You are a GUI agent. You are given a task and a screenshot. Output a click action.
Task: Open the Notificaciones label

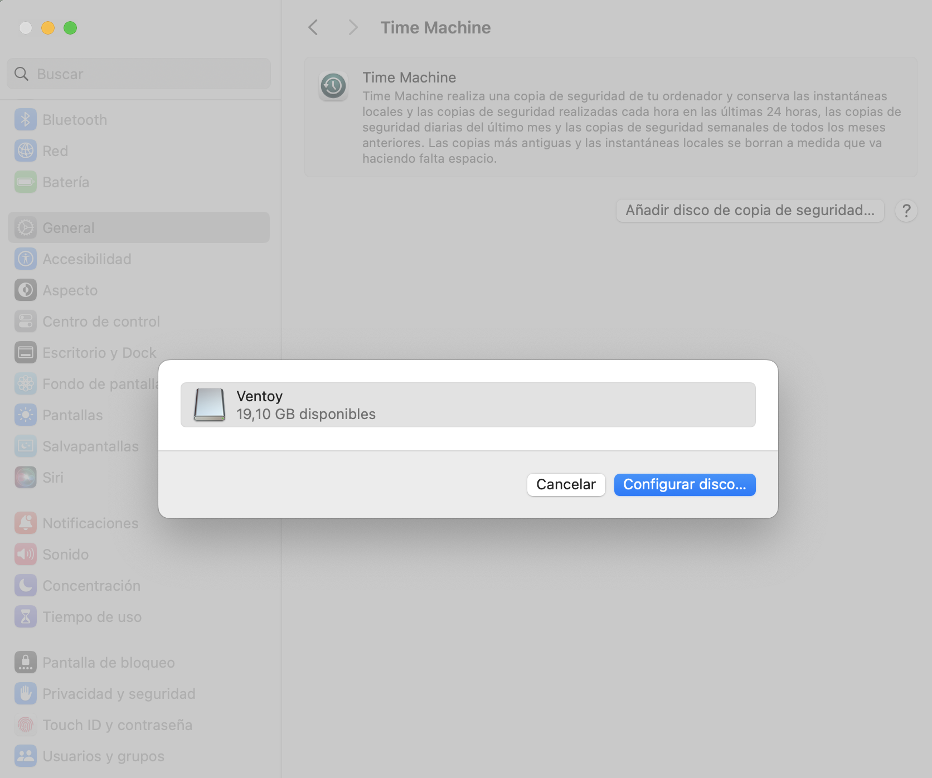[90, 523]
